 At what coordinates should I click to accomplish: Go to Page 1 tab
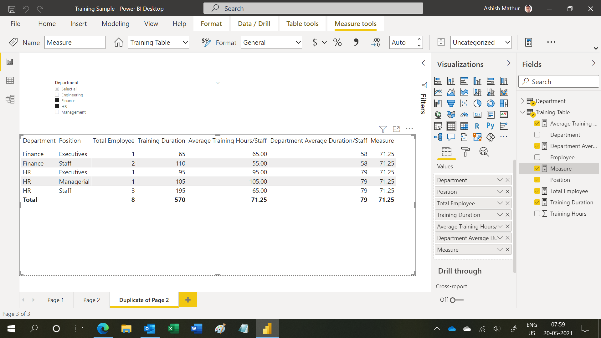pyautogui.click(x=56, y=300)
